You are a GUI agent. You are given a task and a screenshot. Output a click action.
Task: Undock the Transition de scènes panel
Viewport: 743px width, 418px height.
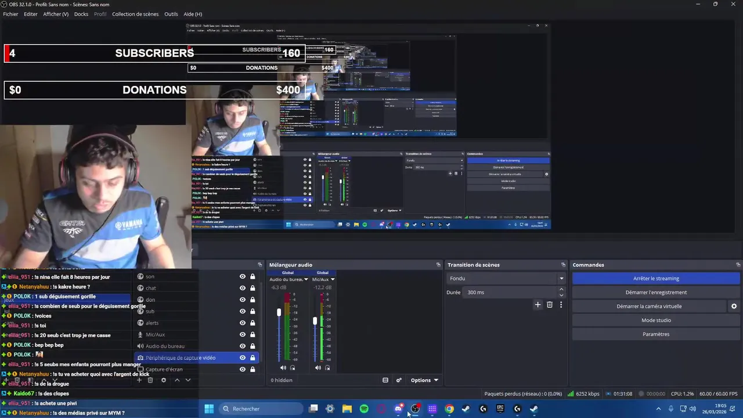pyautogui.click(x=563, y=265)
